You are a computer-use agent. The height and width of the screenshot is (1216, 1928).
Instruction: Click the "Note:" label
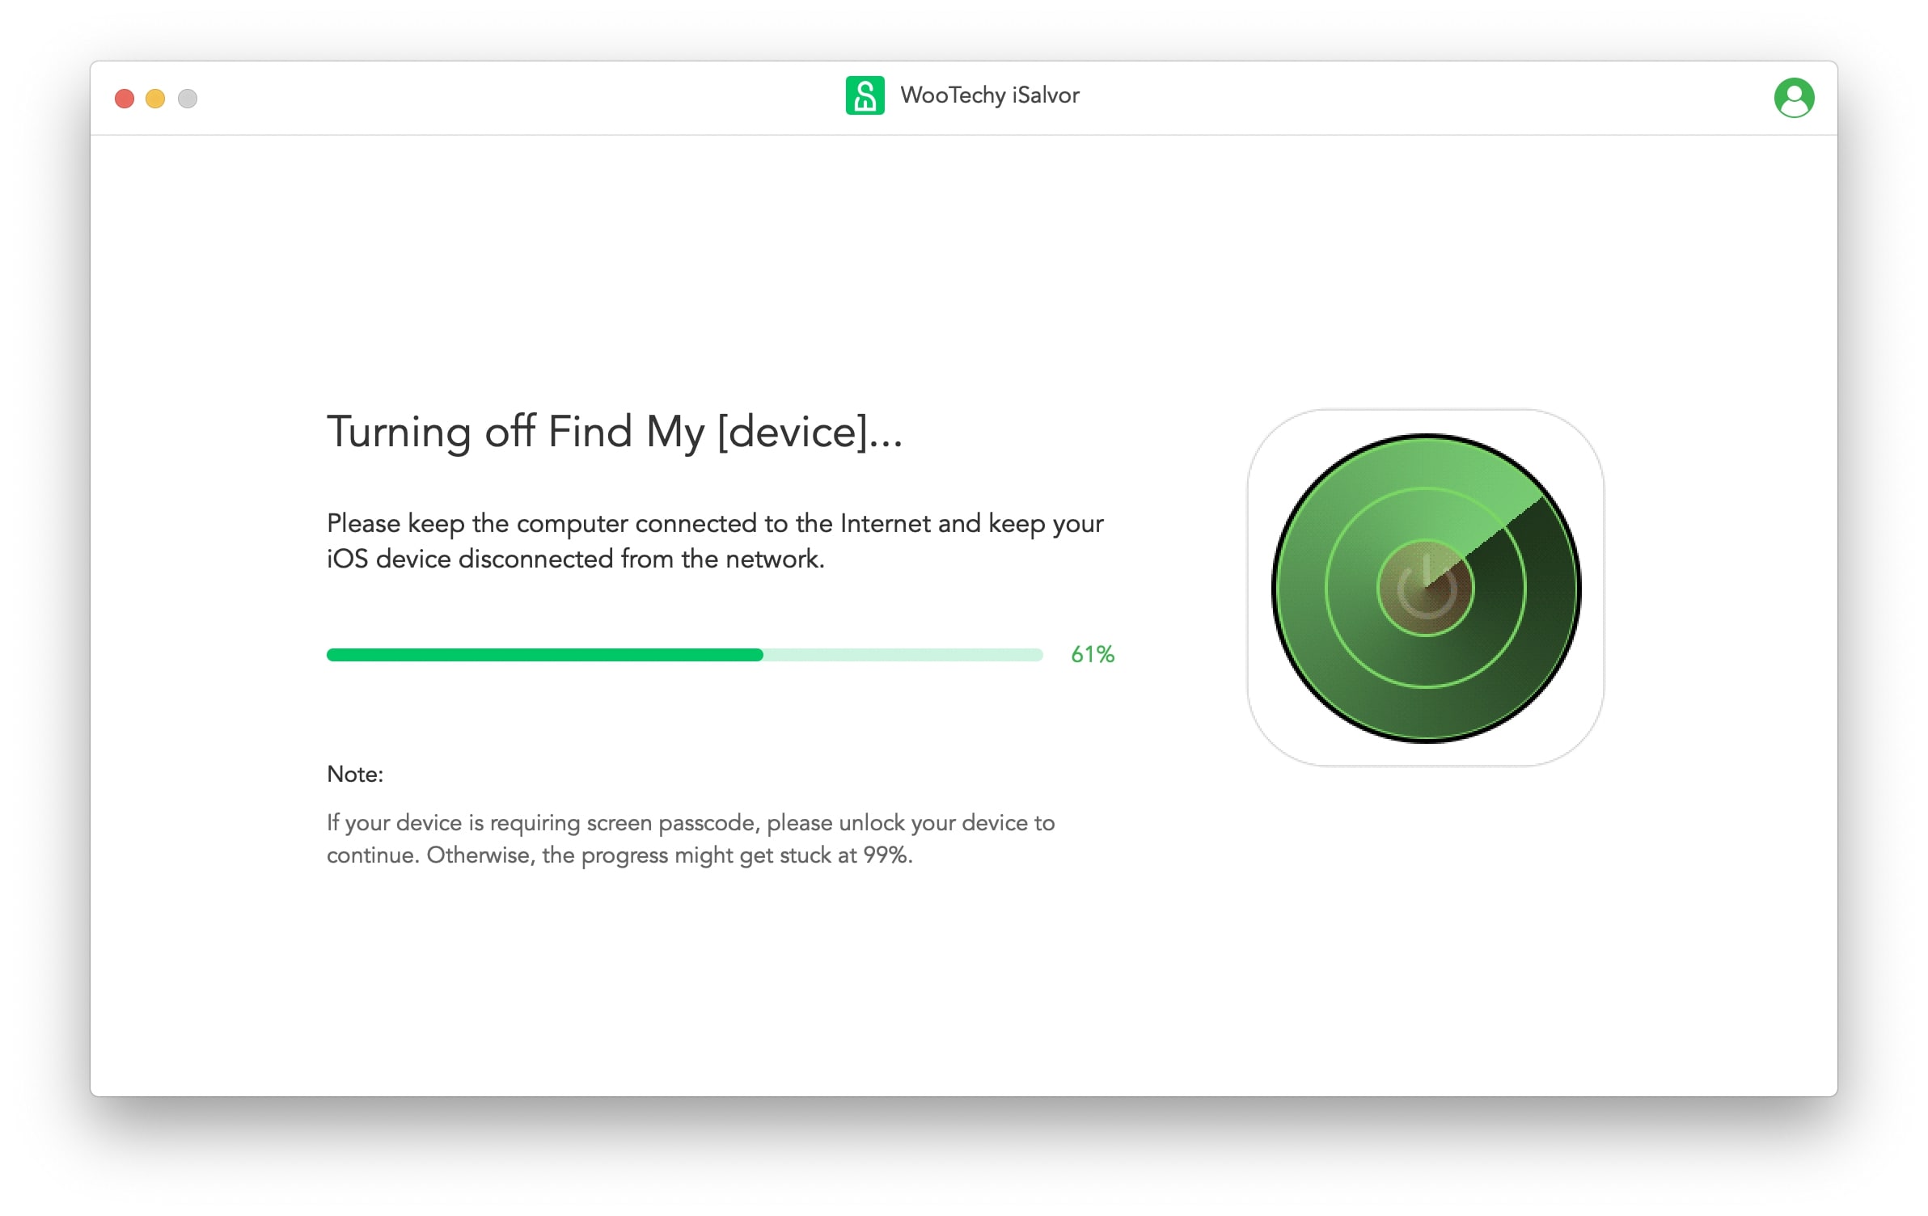pyautogui.click(x=355, y=775)
